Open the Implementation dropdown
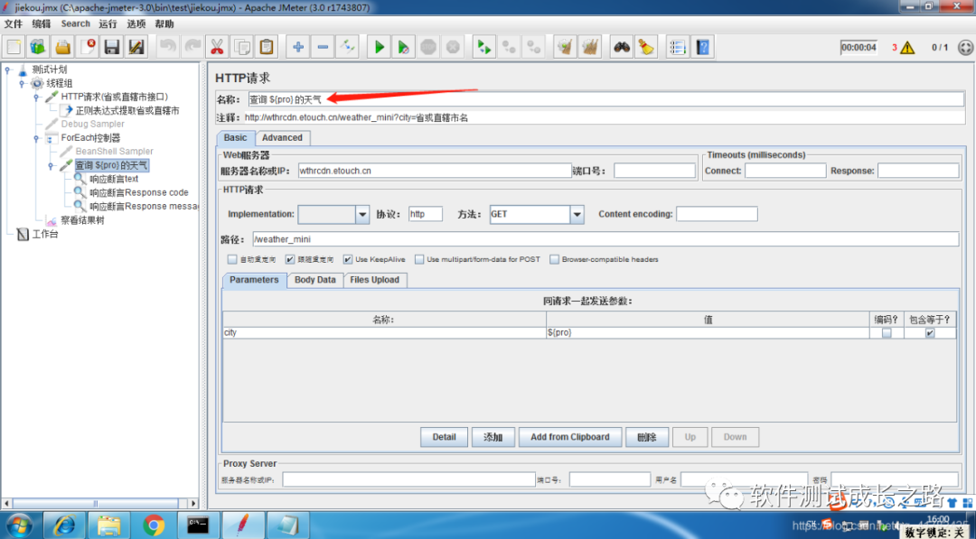The image size is (976, 539). [x=363, y=215]
